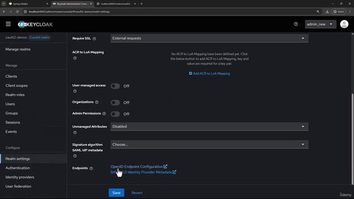The image size is (354, 199).
Task: Open Sessions in the sidebar
Action: tap(13, 122)
